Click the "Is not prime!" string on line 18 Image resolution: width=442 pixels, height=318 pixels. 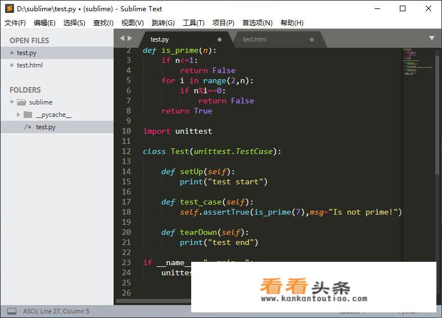click(x=363, y=212)
